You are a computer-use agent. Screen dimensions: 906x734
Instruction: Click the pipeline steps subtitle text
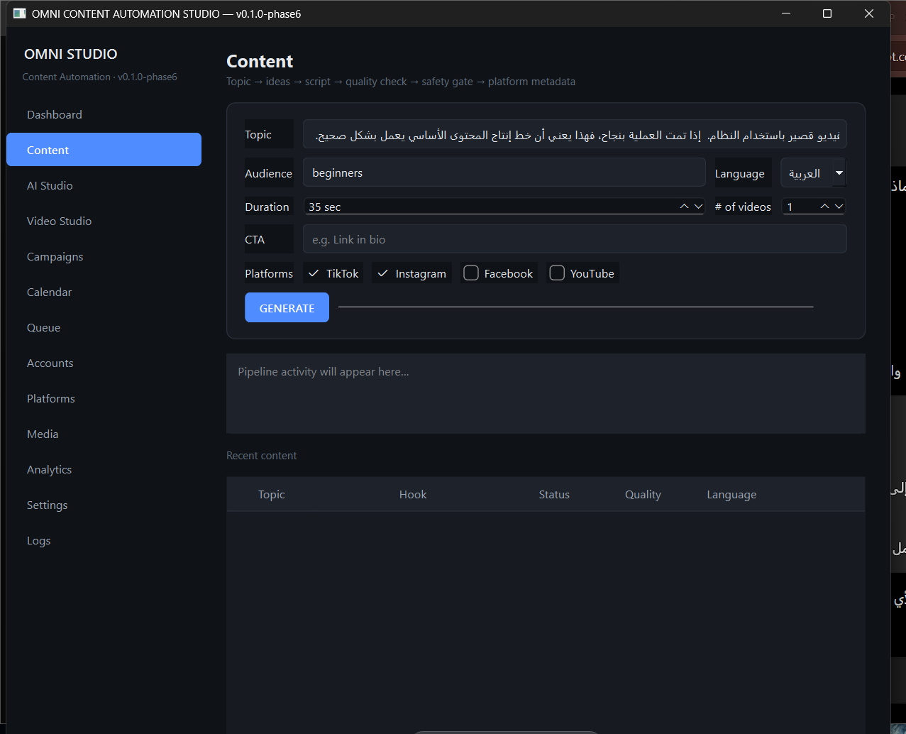(401, 82)
